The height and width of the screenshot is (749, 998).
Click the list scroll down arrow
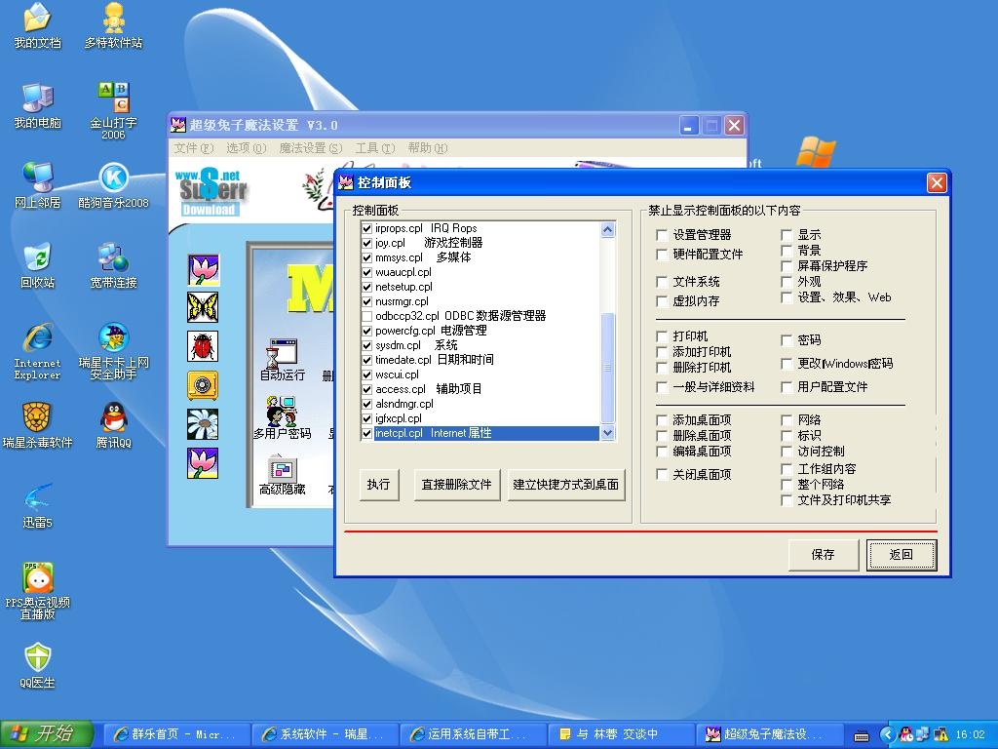pos(608,433)
